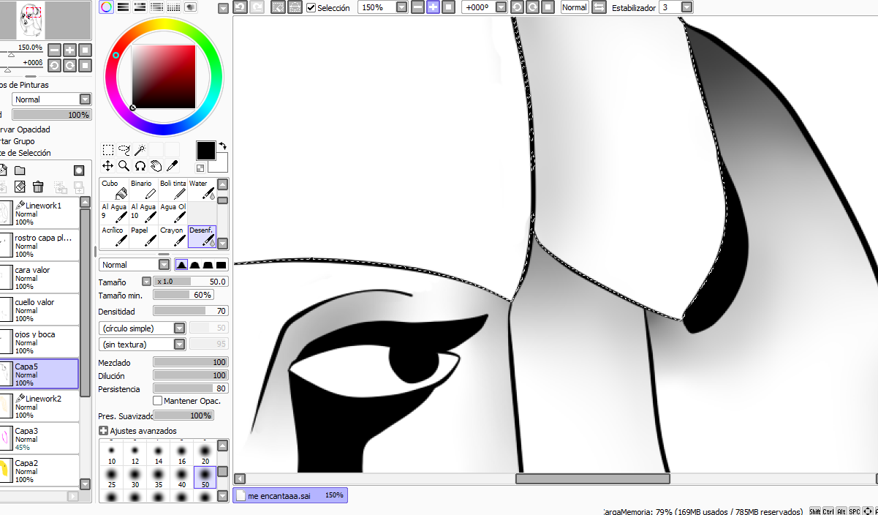
Task: Open the Estabilizador value dropdown
Action: [x=686, y=7]
